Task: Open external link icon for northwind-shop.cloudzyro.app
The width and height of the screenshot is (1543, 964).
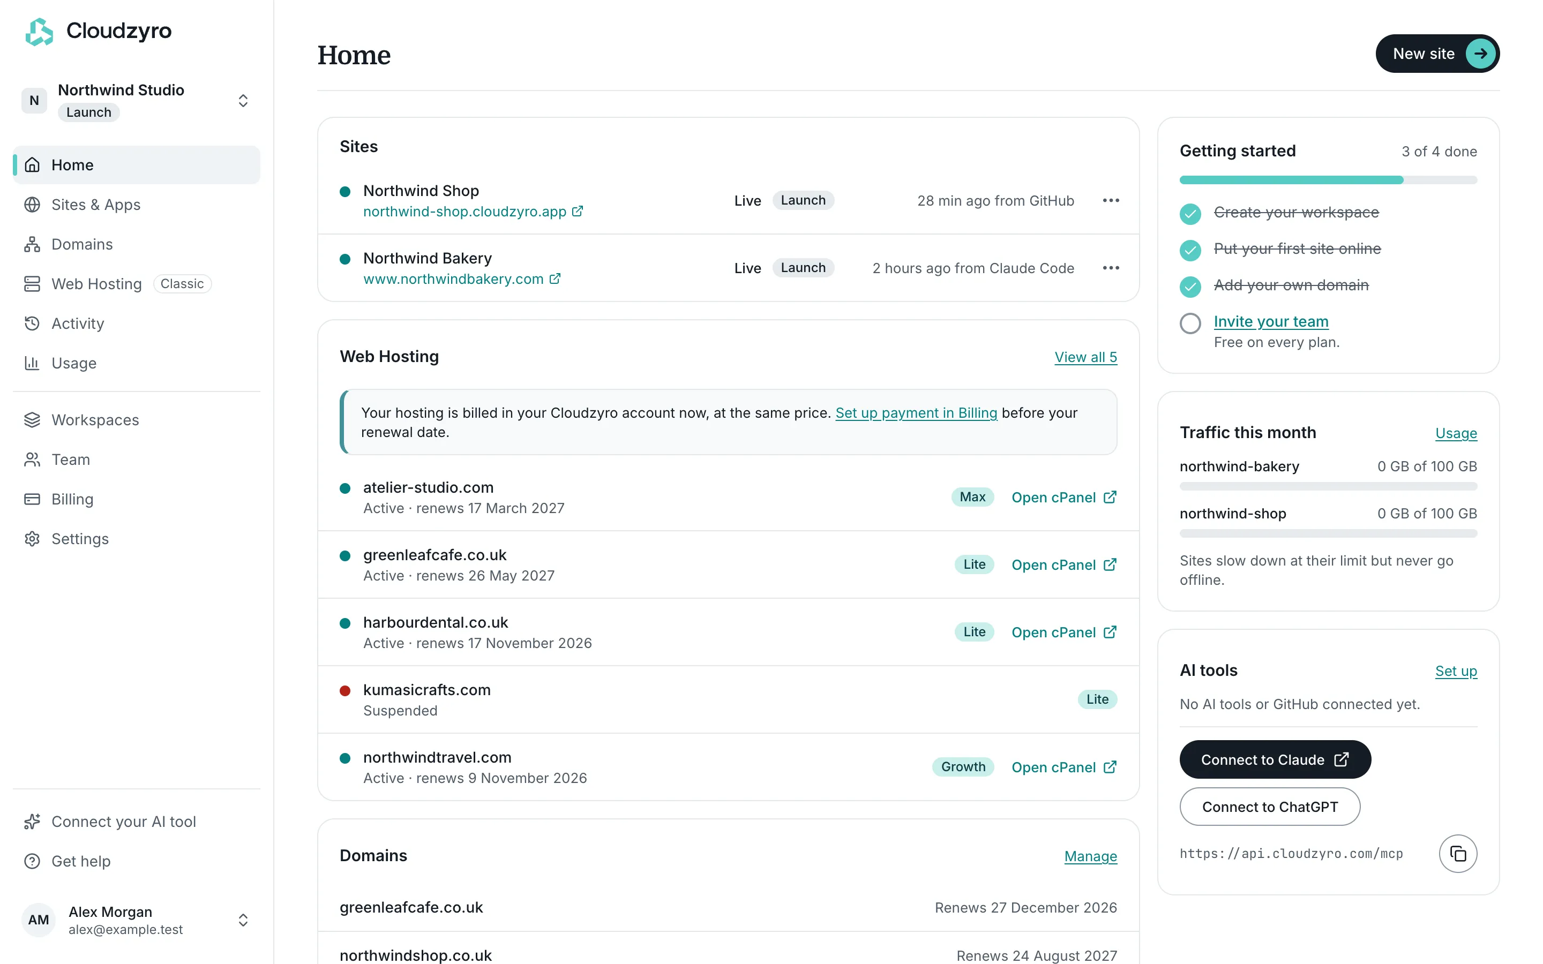Action: [578, 211]
